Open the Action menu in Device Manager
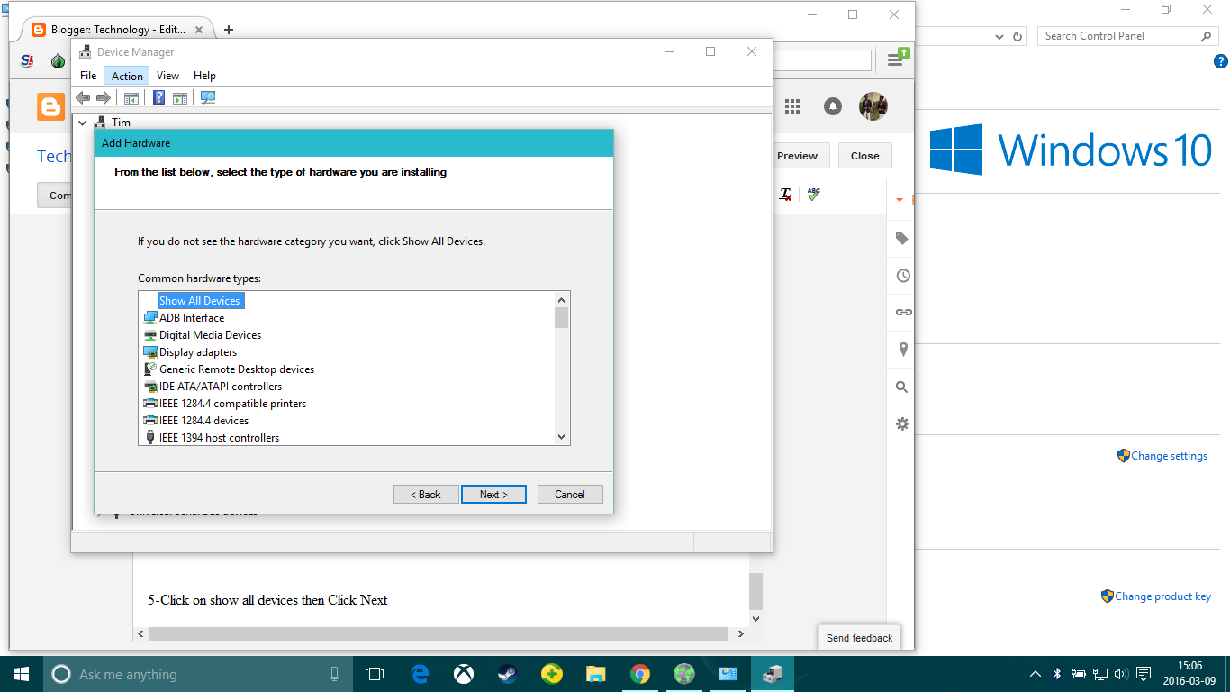Screen dimensions: 1230x692 (x=126, y=75)
